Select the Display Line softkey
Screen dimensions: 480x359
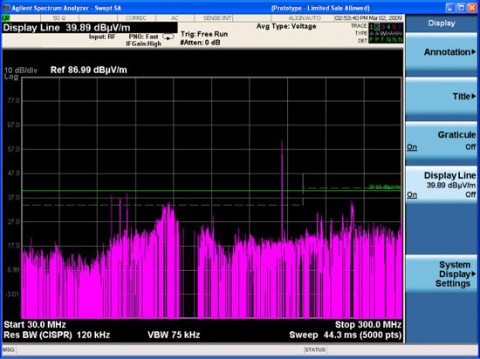pyautogui.click(x=441, y=185)
